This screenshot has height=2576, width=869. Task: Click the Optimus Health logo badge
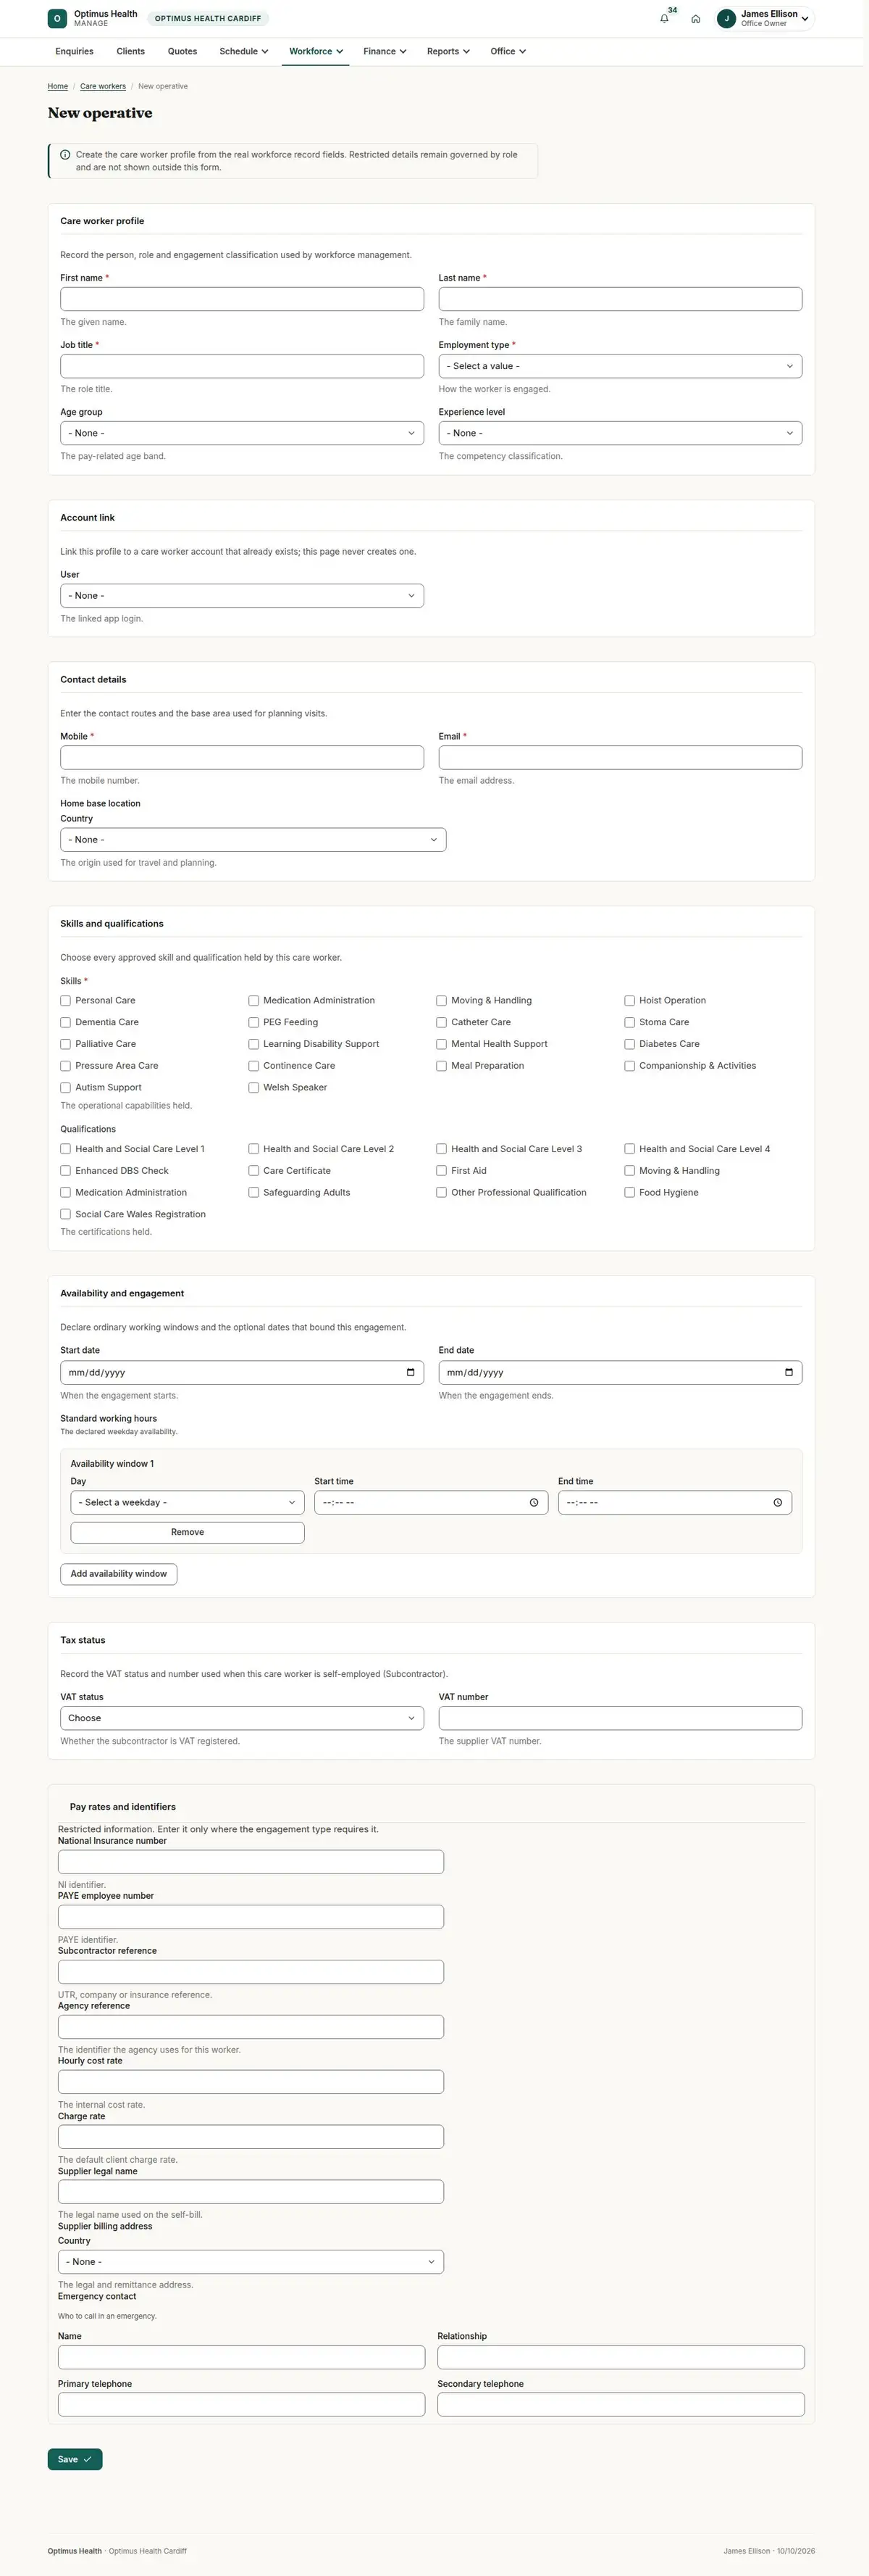click(57, 18)
